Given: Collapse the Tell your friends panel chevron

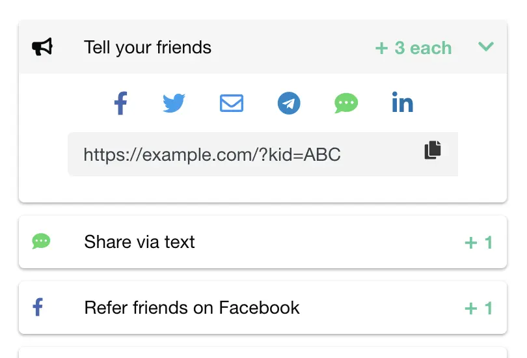Looking at the screenshot, I should (x=486, y=47).
